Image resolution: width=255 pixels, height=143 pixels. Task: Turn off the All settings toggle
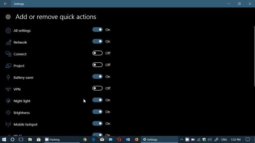(x=97, y=29)
